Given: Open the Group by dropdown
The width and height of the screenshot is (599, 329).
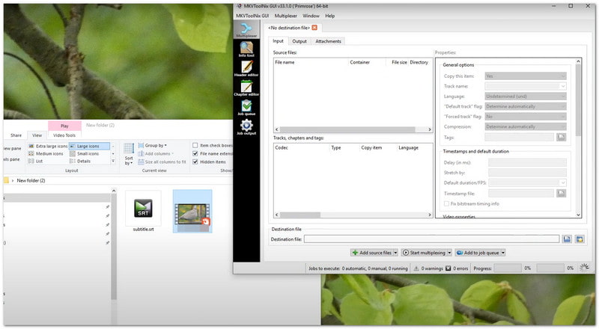Looking at the screenshot, I should coord(156,145).
